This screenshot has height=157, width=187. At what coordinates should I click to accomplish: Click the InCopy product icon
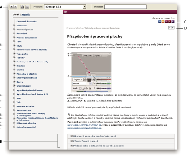pyautogui.click(x=173, y=21)
